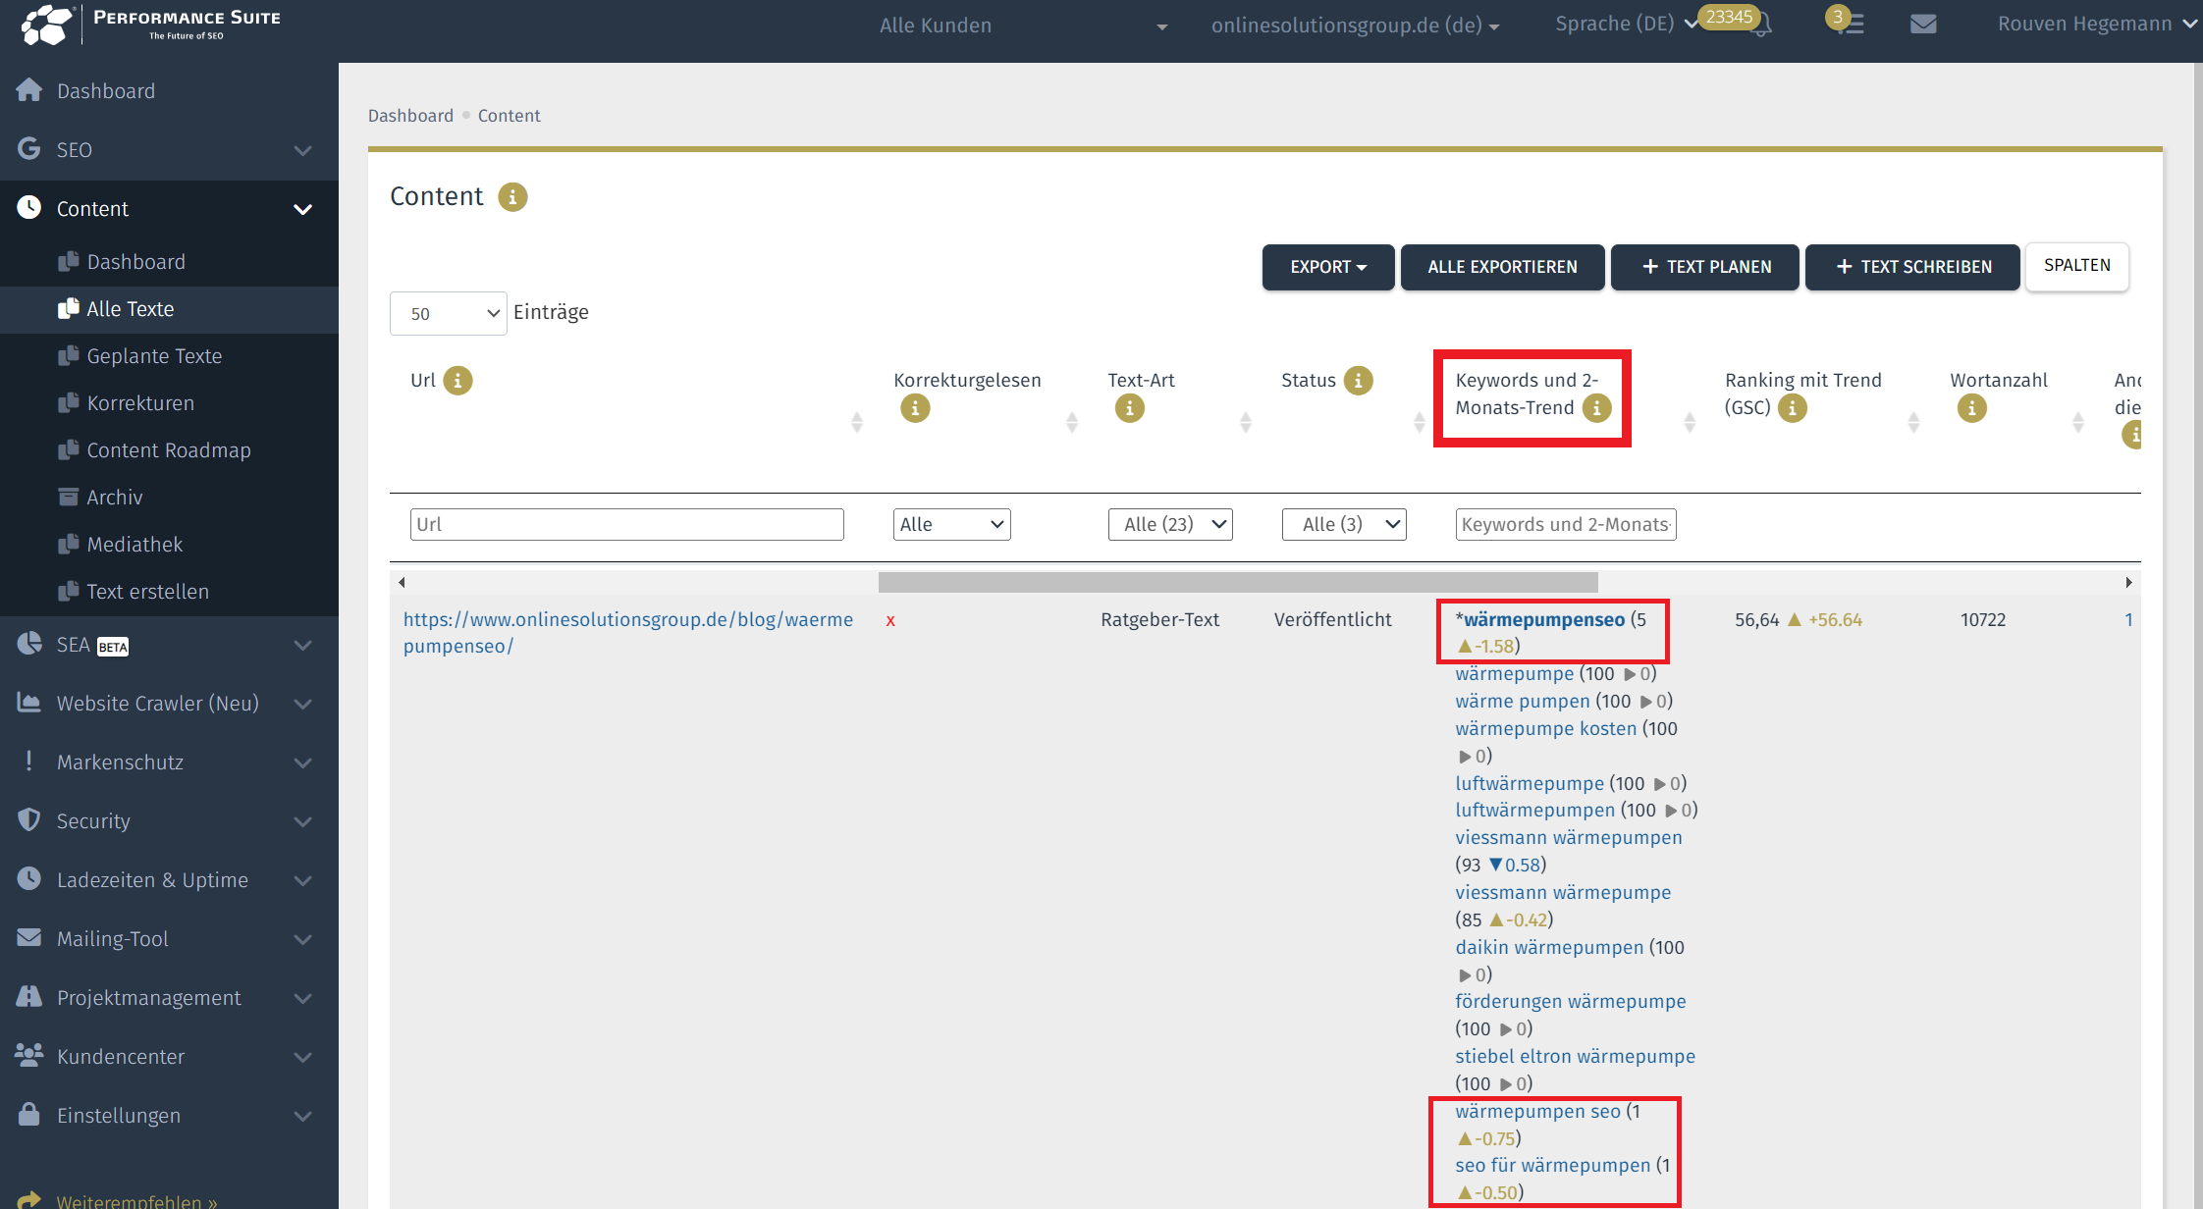Click the home icon beside Dashboard
Screen dimensions: 2203x1209
coord(29,90)
